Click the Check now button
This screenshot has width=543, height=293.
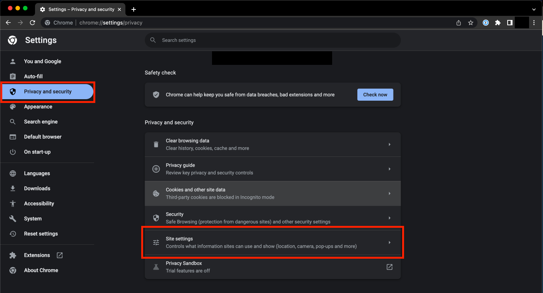click(375, 95)
